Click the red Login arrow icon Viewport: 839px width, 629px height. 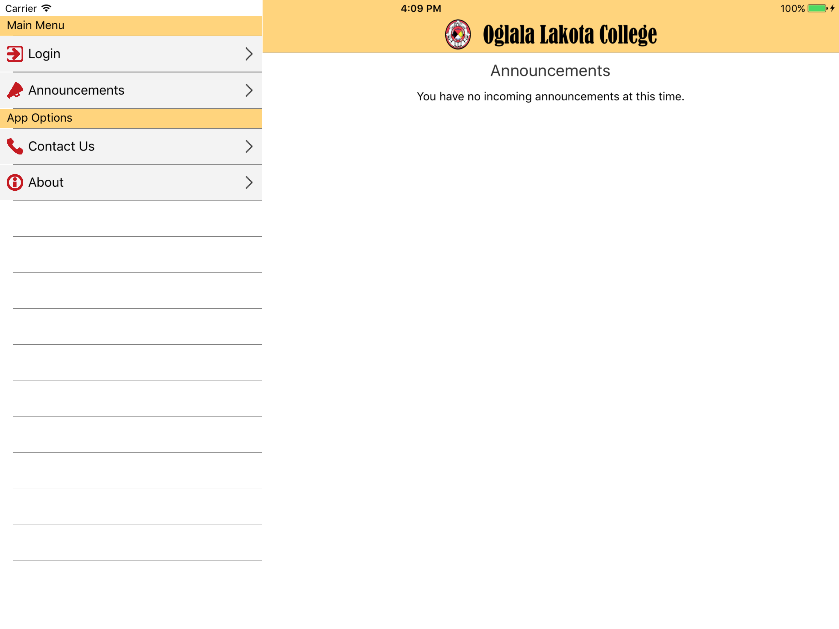click(15, 53)
